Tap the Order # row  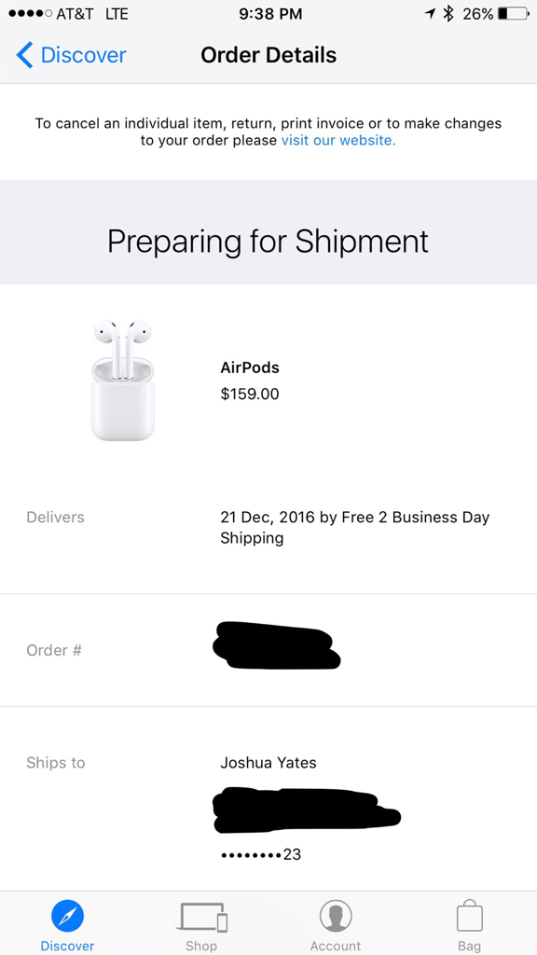(x=268, y=650)
